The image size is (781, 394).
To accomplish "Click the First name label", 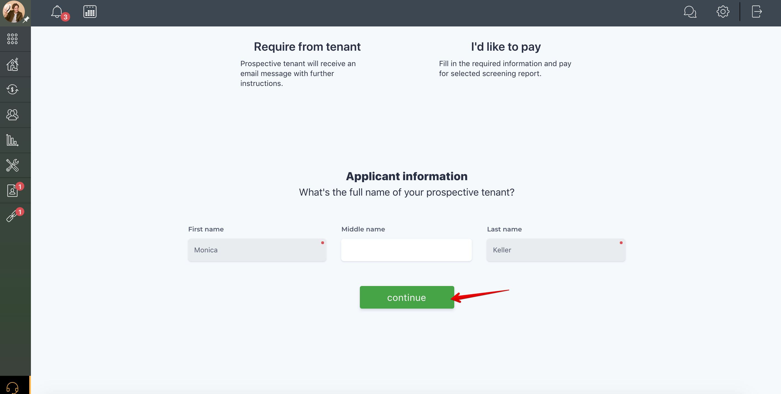I will 206,229.
